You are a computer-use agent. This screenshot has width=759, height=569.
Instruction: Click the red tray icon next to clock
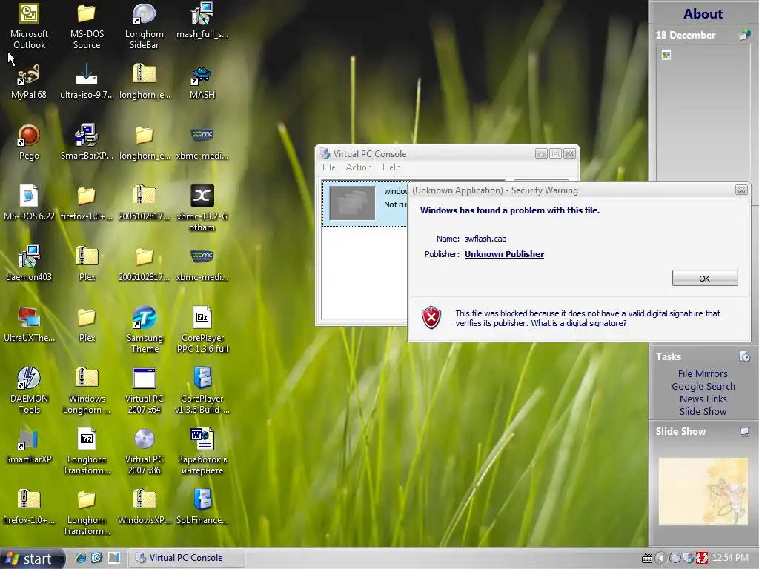[x=702, y=558]
